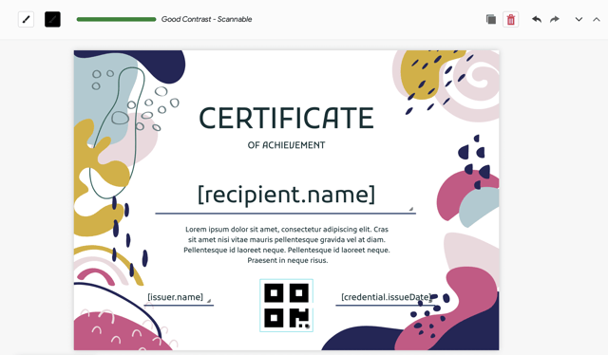
Task: Click the Good Contrast - Scannable label
Action: tap(207, 19)
